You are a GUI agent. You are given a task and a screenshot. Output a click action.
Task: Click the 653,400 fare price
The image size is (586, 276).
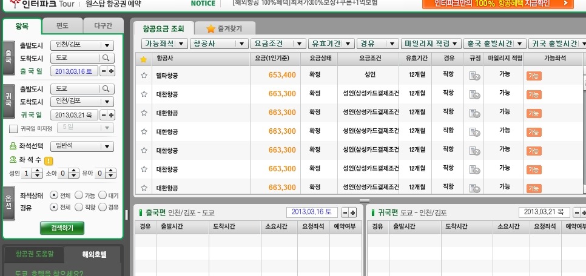pos(282,75)
